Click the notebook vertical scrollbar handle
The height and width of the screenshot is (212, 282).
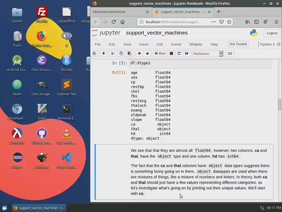point(279,105)
